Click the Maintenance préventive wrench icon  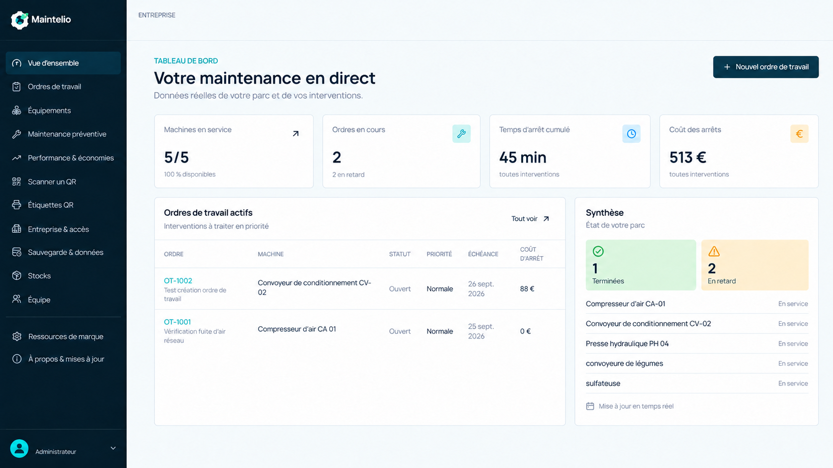pos(17,134)
